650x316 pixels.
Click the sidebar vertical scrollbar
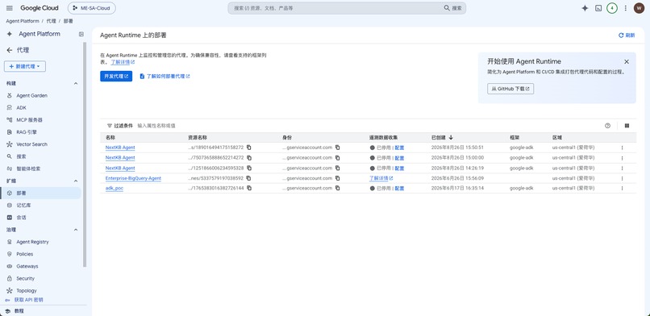tap(85, 154)
